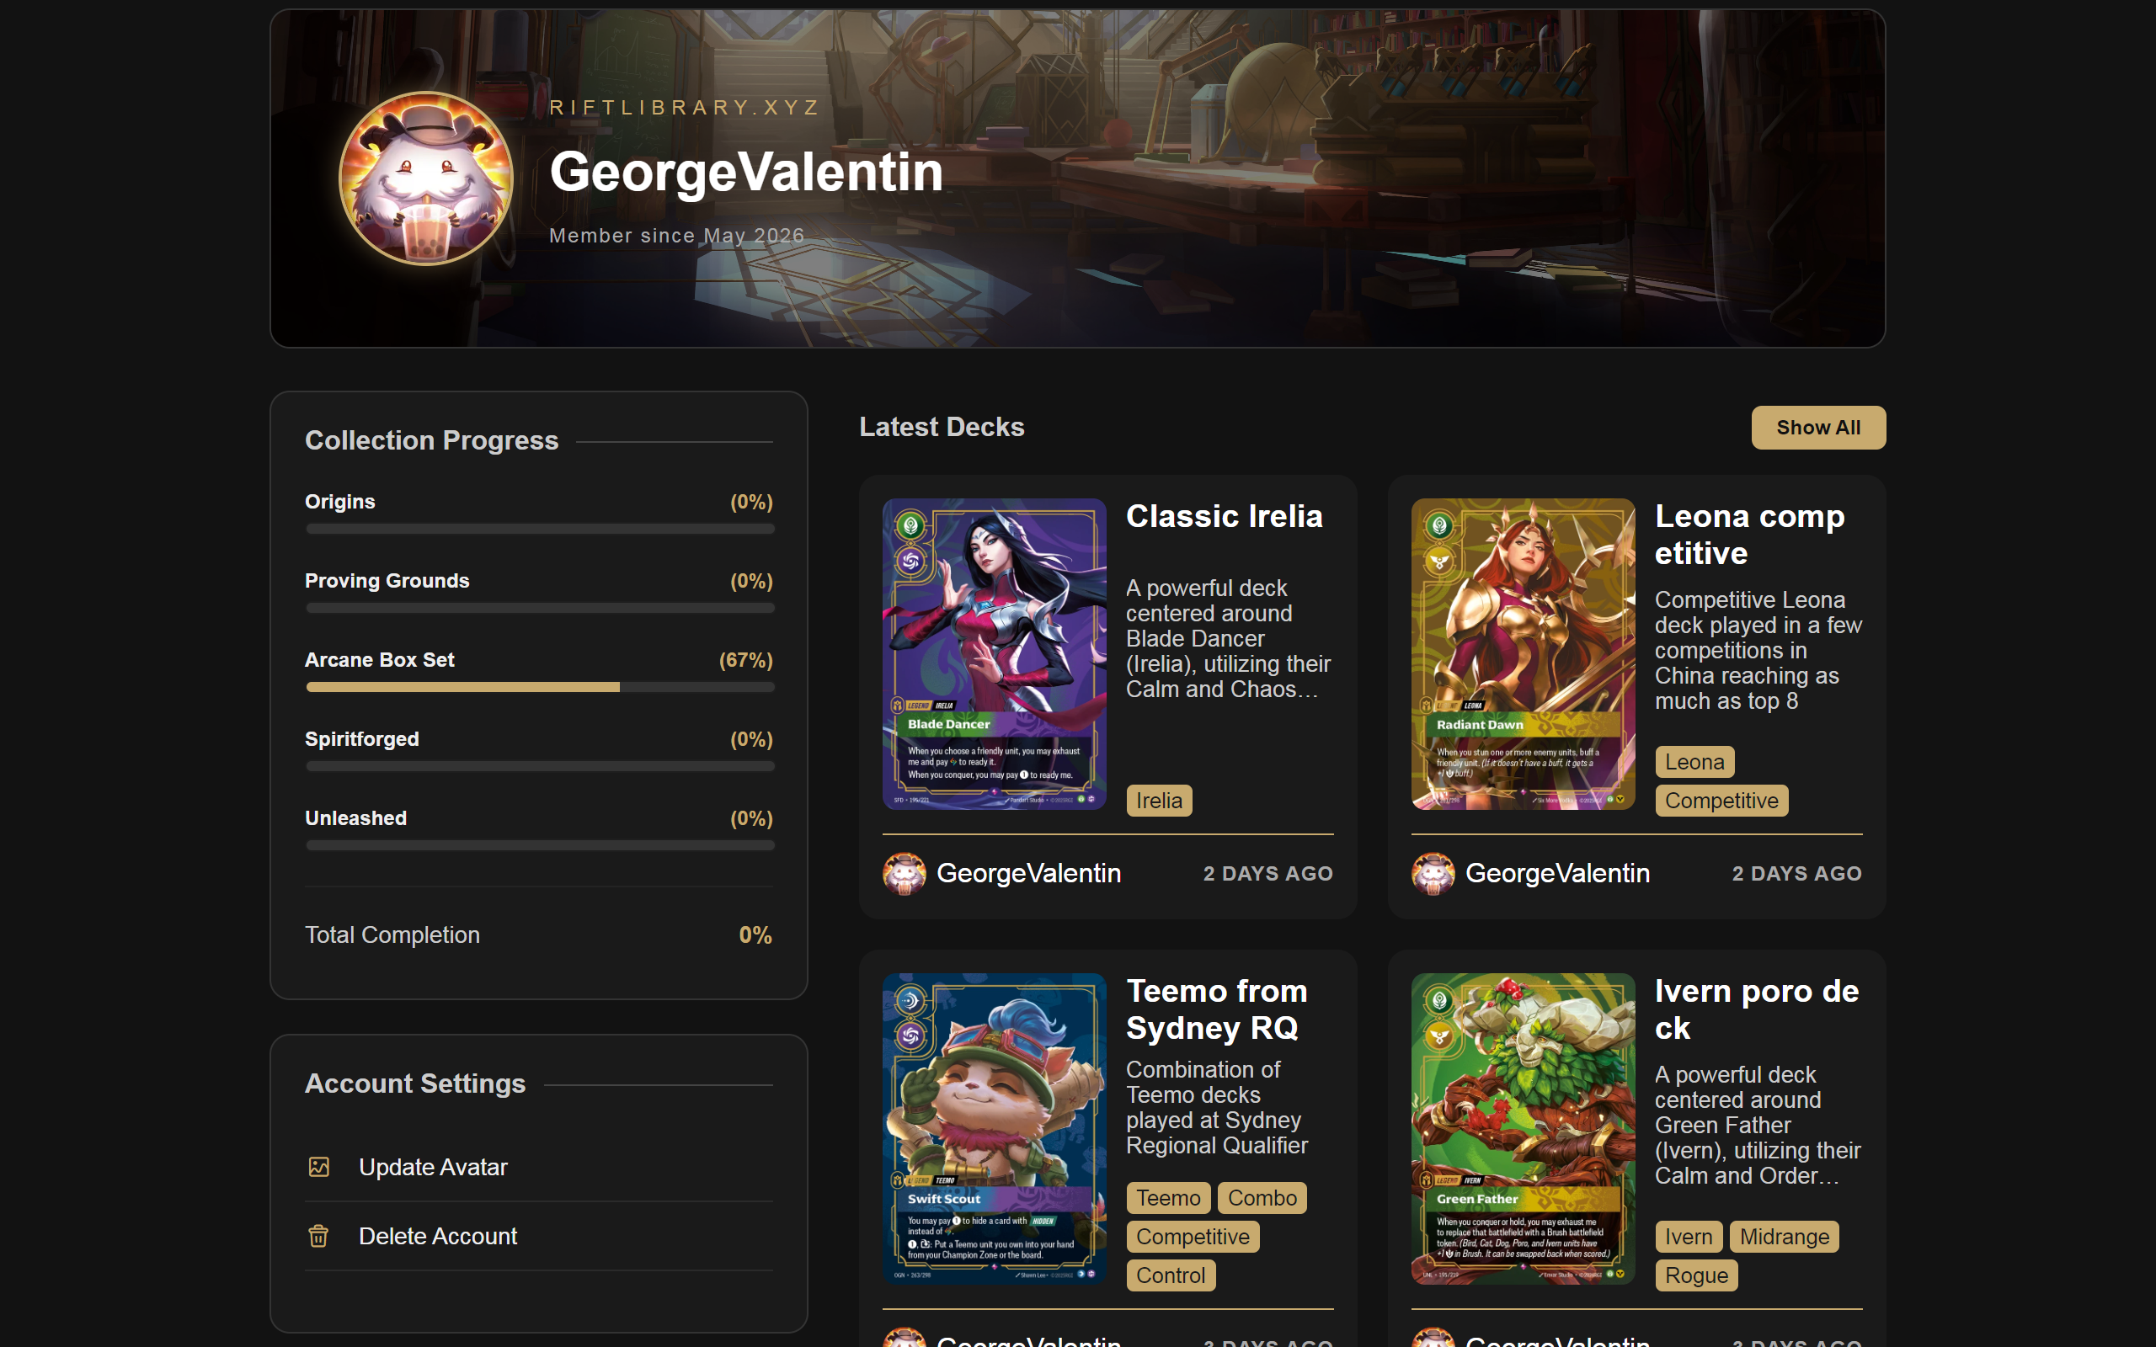Select the Leona tag chip
This screenshot has width=2156, height=1347.
coord(1694,762)
